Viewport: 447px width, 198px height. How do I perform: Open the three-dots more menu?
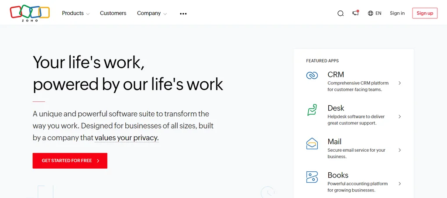183,14
